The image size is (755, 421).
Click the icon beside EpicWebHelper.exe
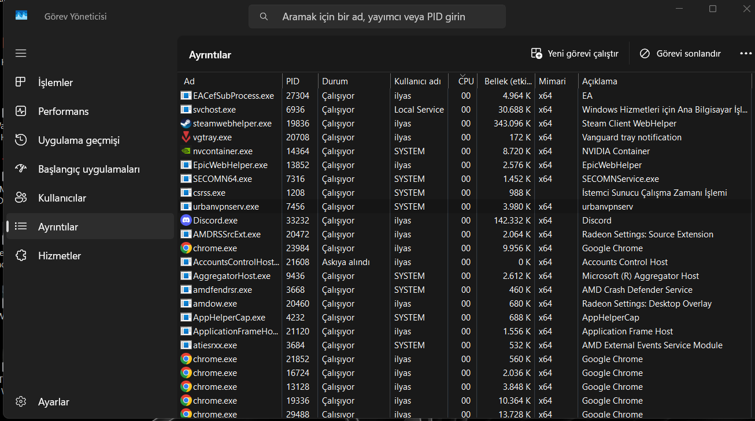point(186,165)
